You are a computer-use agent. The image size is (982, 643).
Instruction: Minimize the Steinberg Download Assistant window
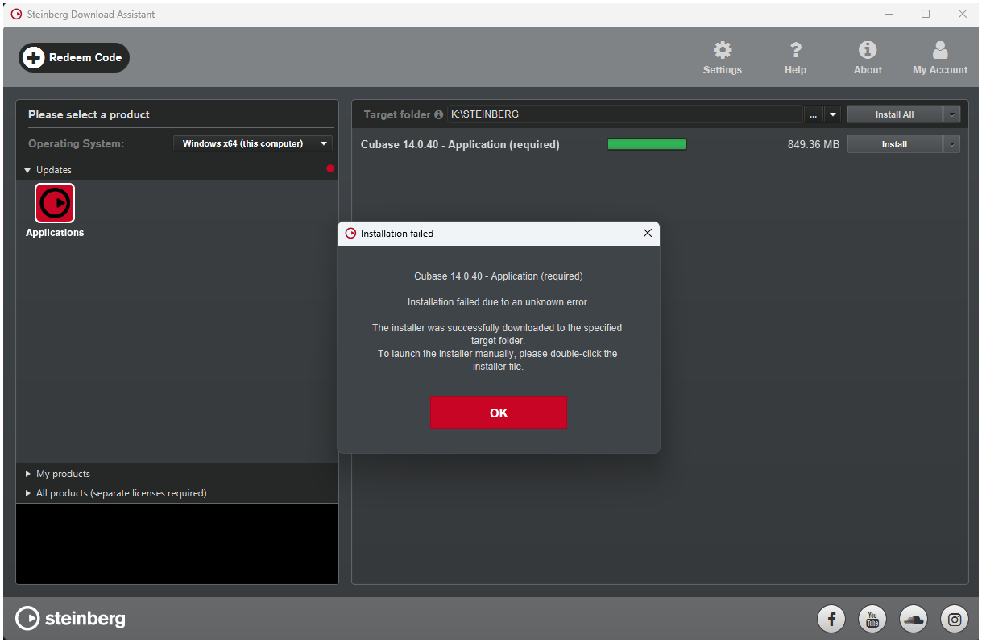(x=889, y=14)
